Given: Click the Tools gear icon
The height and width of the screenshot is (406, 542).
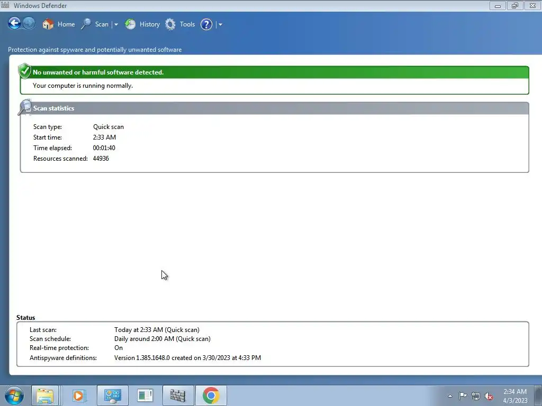Looking at the screenshot, I should 170,24.
